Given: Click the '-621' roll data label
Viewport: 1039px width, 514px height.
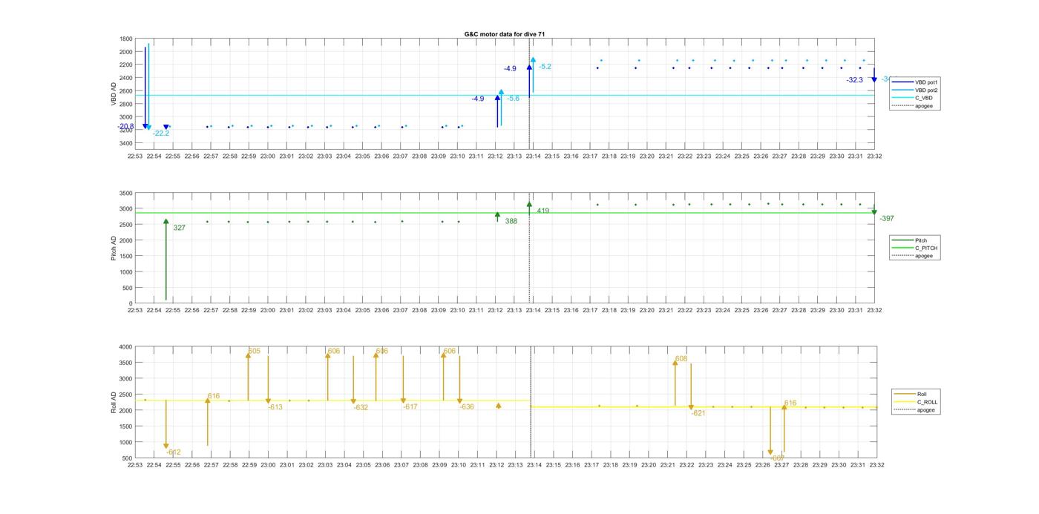Looking at the screenshot, I should pos(698,413).
